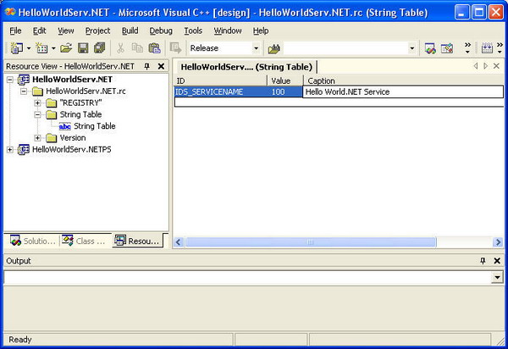Screen dimensions: 508x349
Task: Open the Debug menu
Action: click(161, 30)
